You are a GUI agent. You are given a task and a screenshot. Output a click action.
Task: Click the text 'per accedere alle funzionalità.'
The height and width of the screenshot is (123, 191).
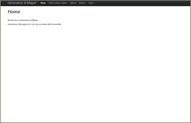[x=48, y=24]
